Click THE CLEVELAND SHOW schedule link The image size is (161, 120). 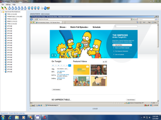pos(63,75)
